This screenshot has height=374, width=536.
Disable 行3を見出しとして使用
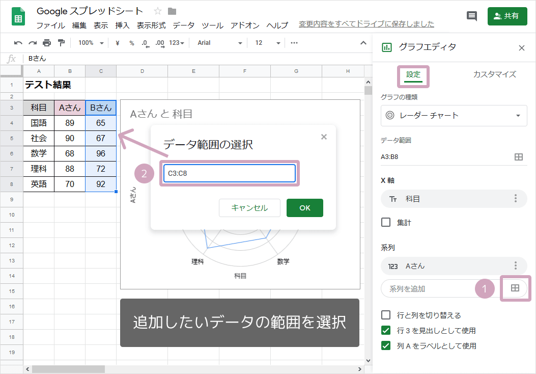385,330
